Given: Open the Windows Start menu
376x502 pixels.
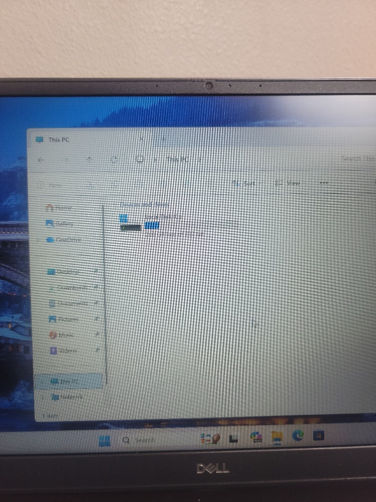Looking at the screenshot, I should (105, 441).
